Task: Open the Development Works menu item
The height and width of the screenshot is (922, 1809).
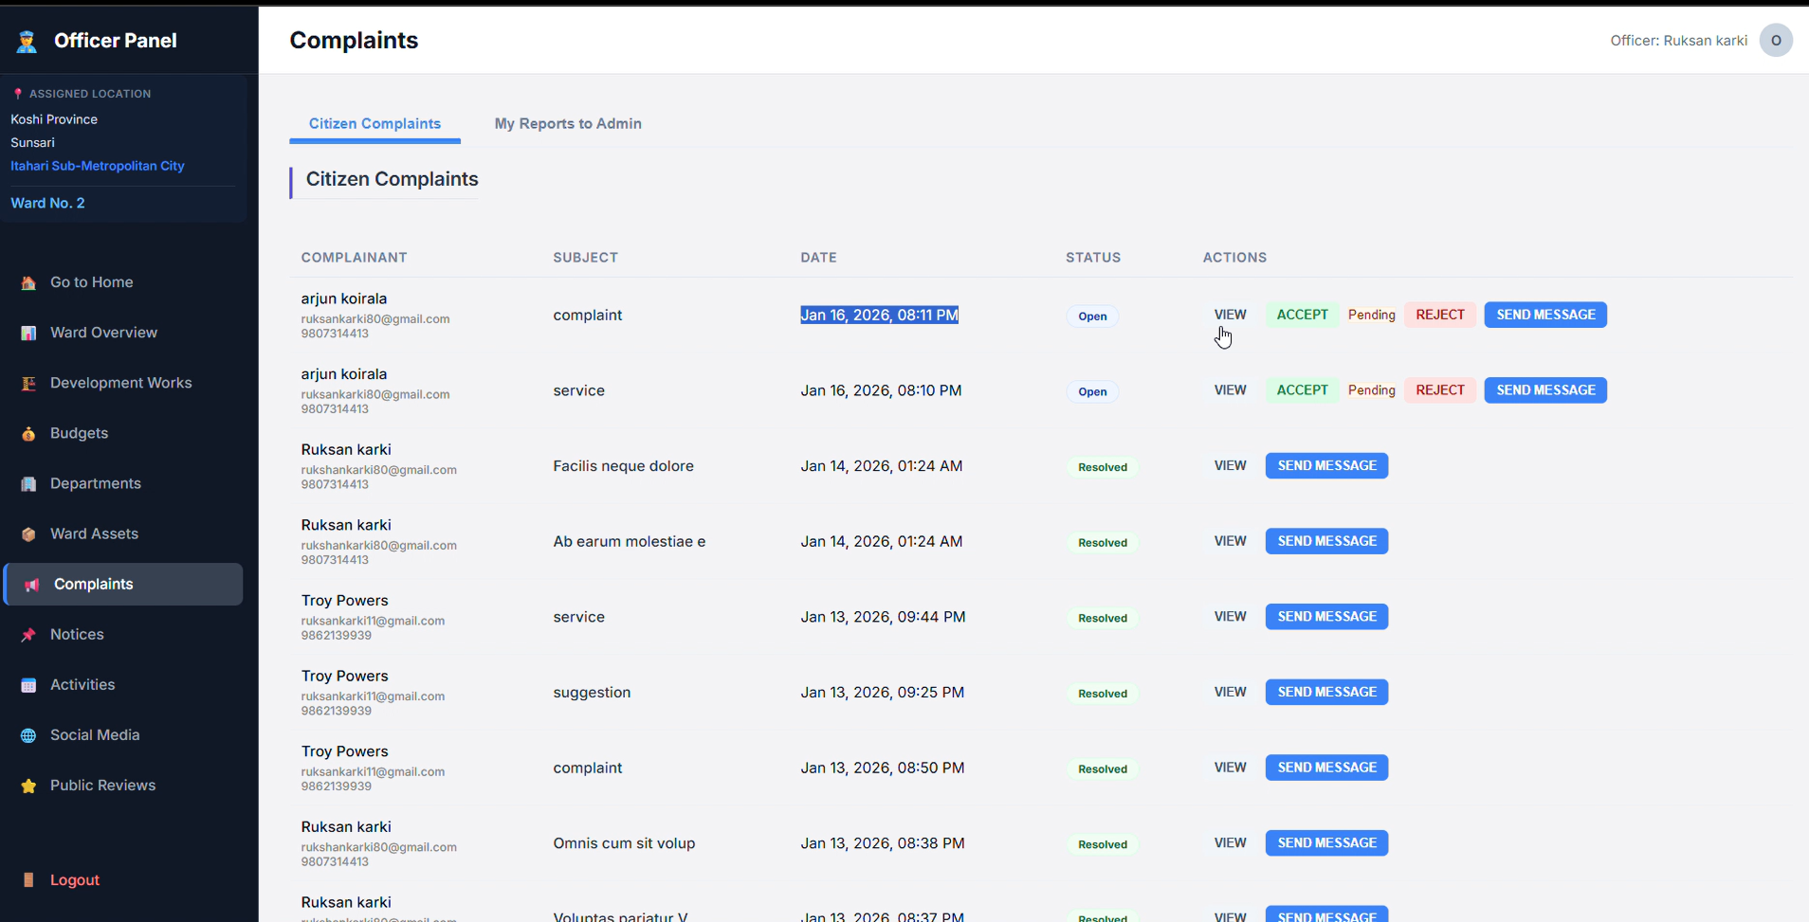Action: pyautogui.click(x=123, y=383)
